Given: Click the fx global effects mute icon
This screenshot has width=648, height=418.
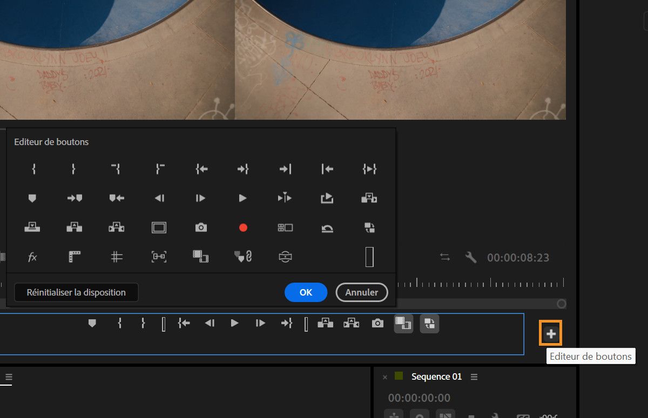Looking at the screenshot, I should pyautogui.click(x=32, y=257).
